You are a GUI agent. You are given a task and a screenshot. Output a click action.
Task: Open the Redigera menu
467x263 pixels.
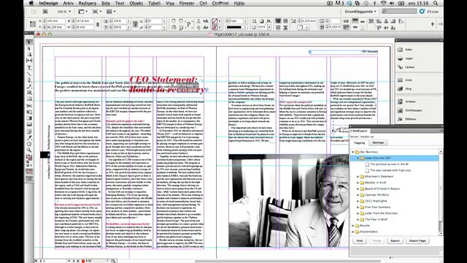(x=88, y=3)
